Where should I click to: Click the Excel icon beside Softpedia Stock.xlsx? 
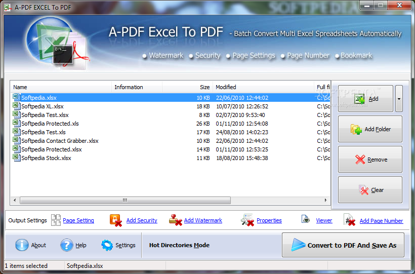16,158
